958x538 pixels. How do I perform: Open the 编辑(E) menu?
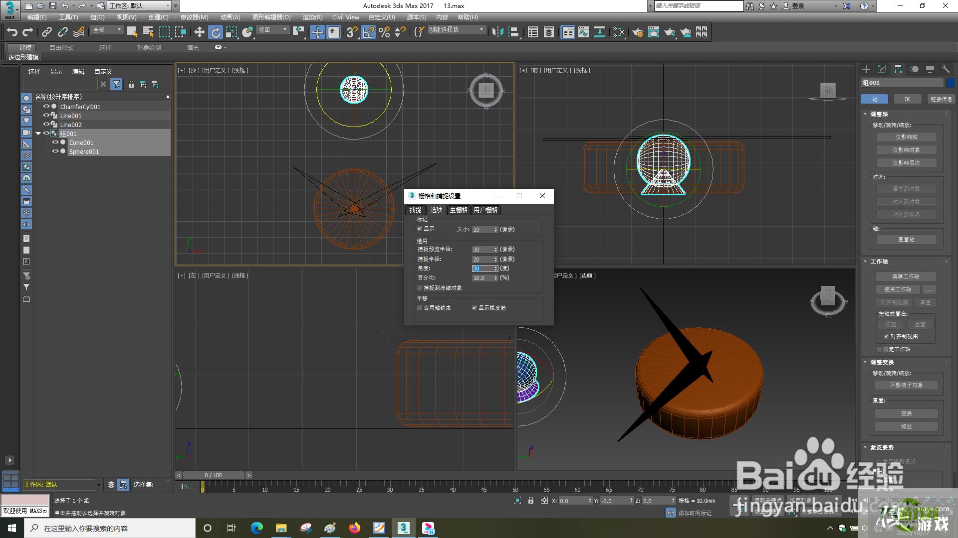click(x=37, y=17)
